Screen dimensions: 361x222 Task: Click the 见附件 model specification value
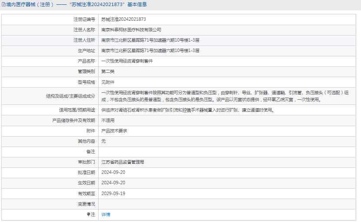[x=108, y=82]
